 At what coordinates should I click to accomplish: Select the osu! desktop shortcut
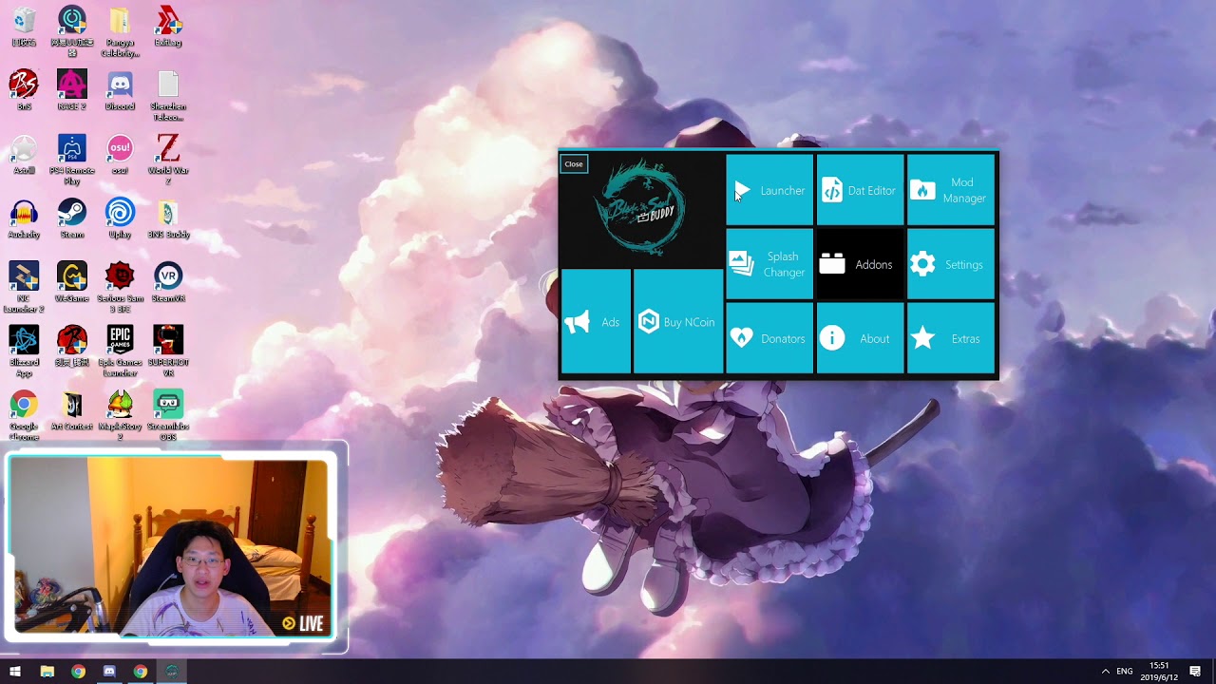[x=120, y=155]
